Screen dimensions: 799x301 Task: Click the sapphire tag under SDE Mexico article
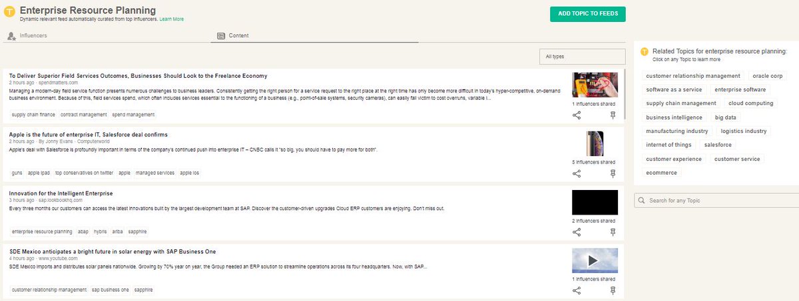(143, 290)
